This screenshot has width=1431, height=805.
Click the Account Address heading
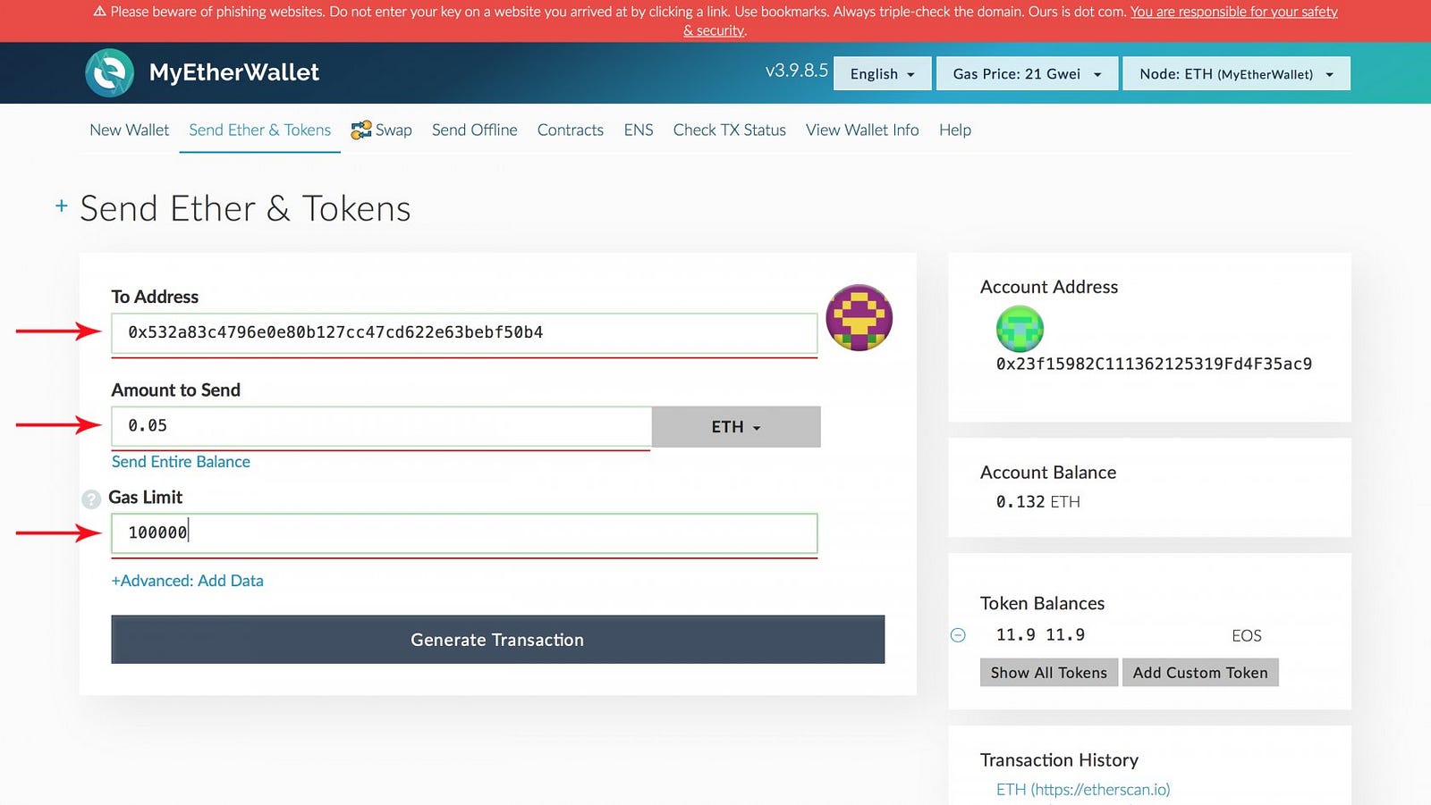click(1049, 287)
